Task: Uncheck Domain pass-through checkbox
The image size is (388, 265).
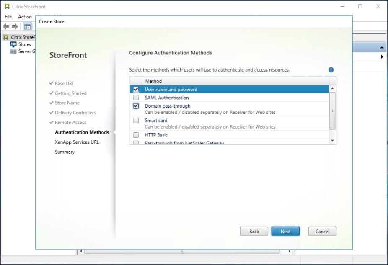Action: click(x=136, y=106)
